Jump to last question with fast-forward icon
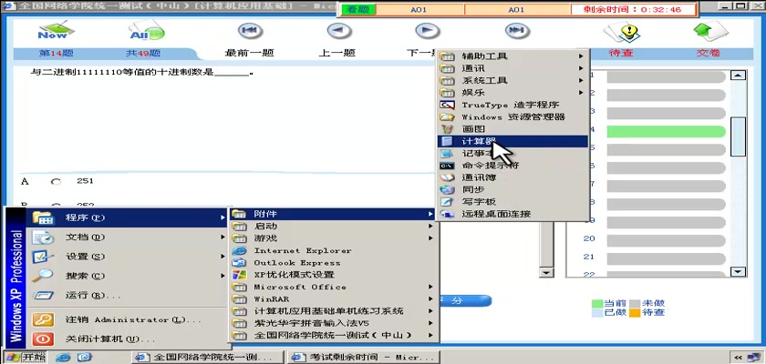Screen dimensions: 766x364 [517, 31]
